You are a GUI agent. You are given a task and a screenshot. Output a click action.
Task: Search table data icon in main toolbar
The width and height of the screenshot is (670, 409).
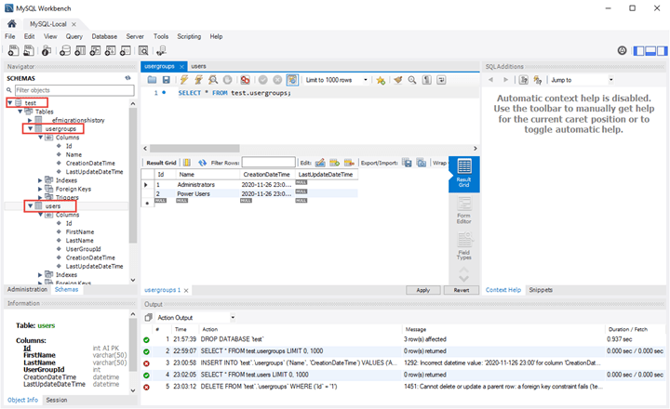143,51
